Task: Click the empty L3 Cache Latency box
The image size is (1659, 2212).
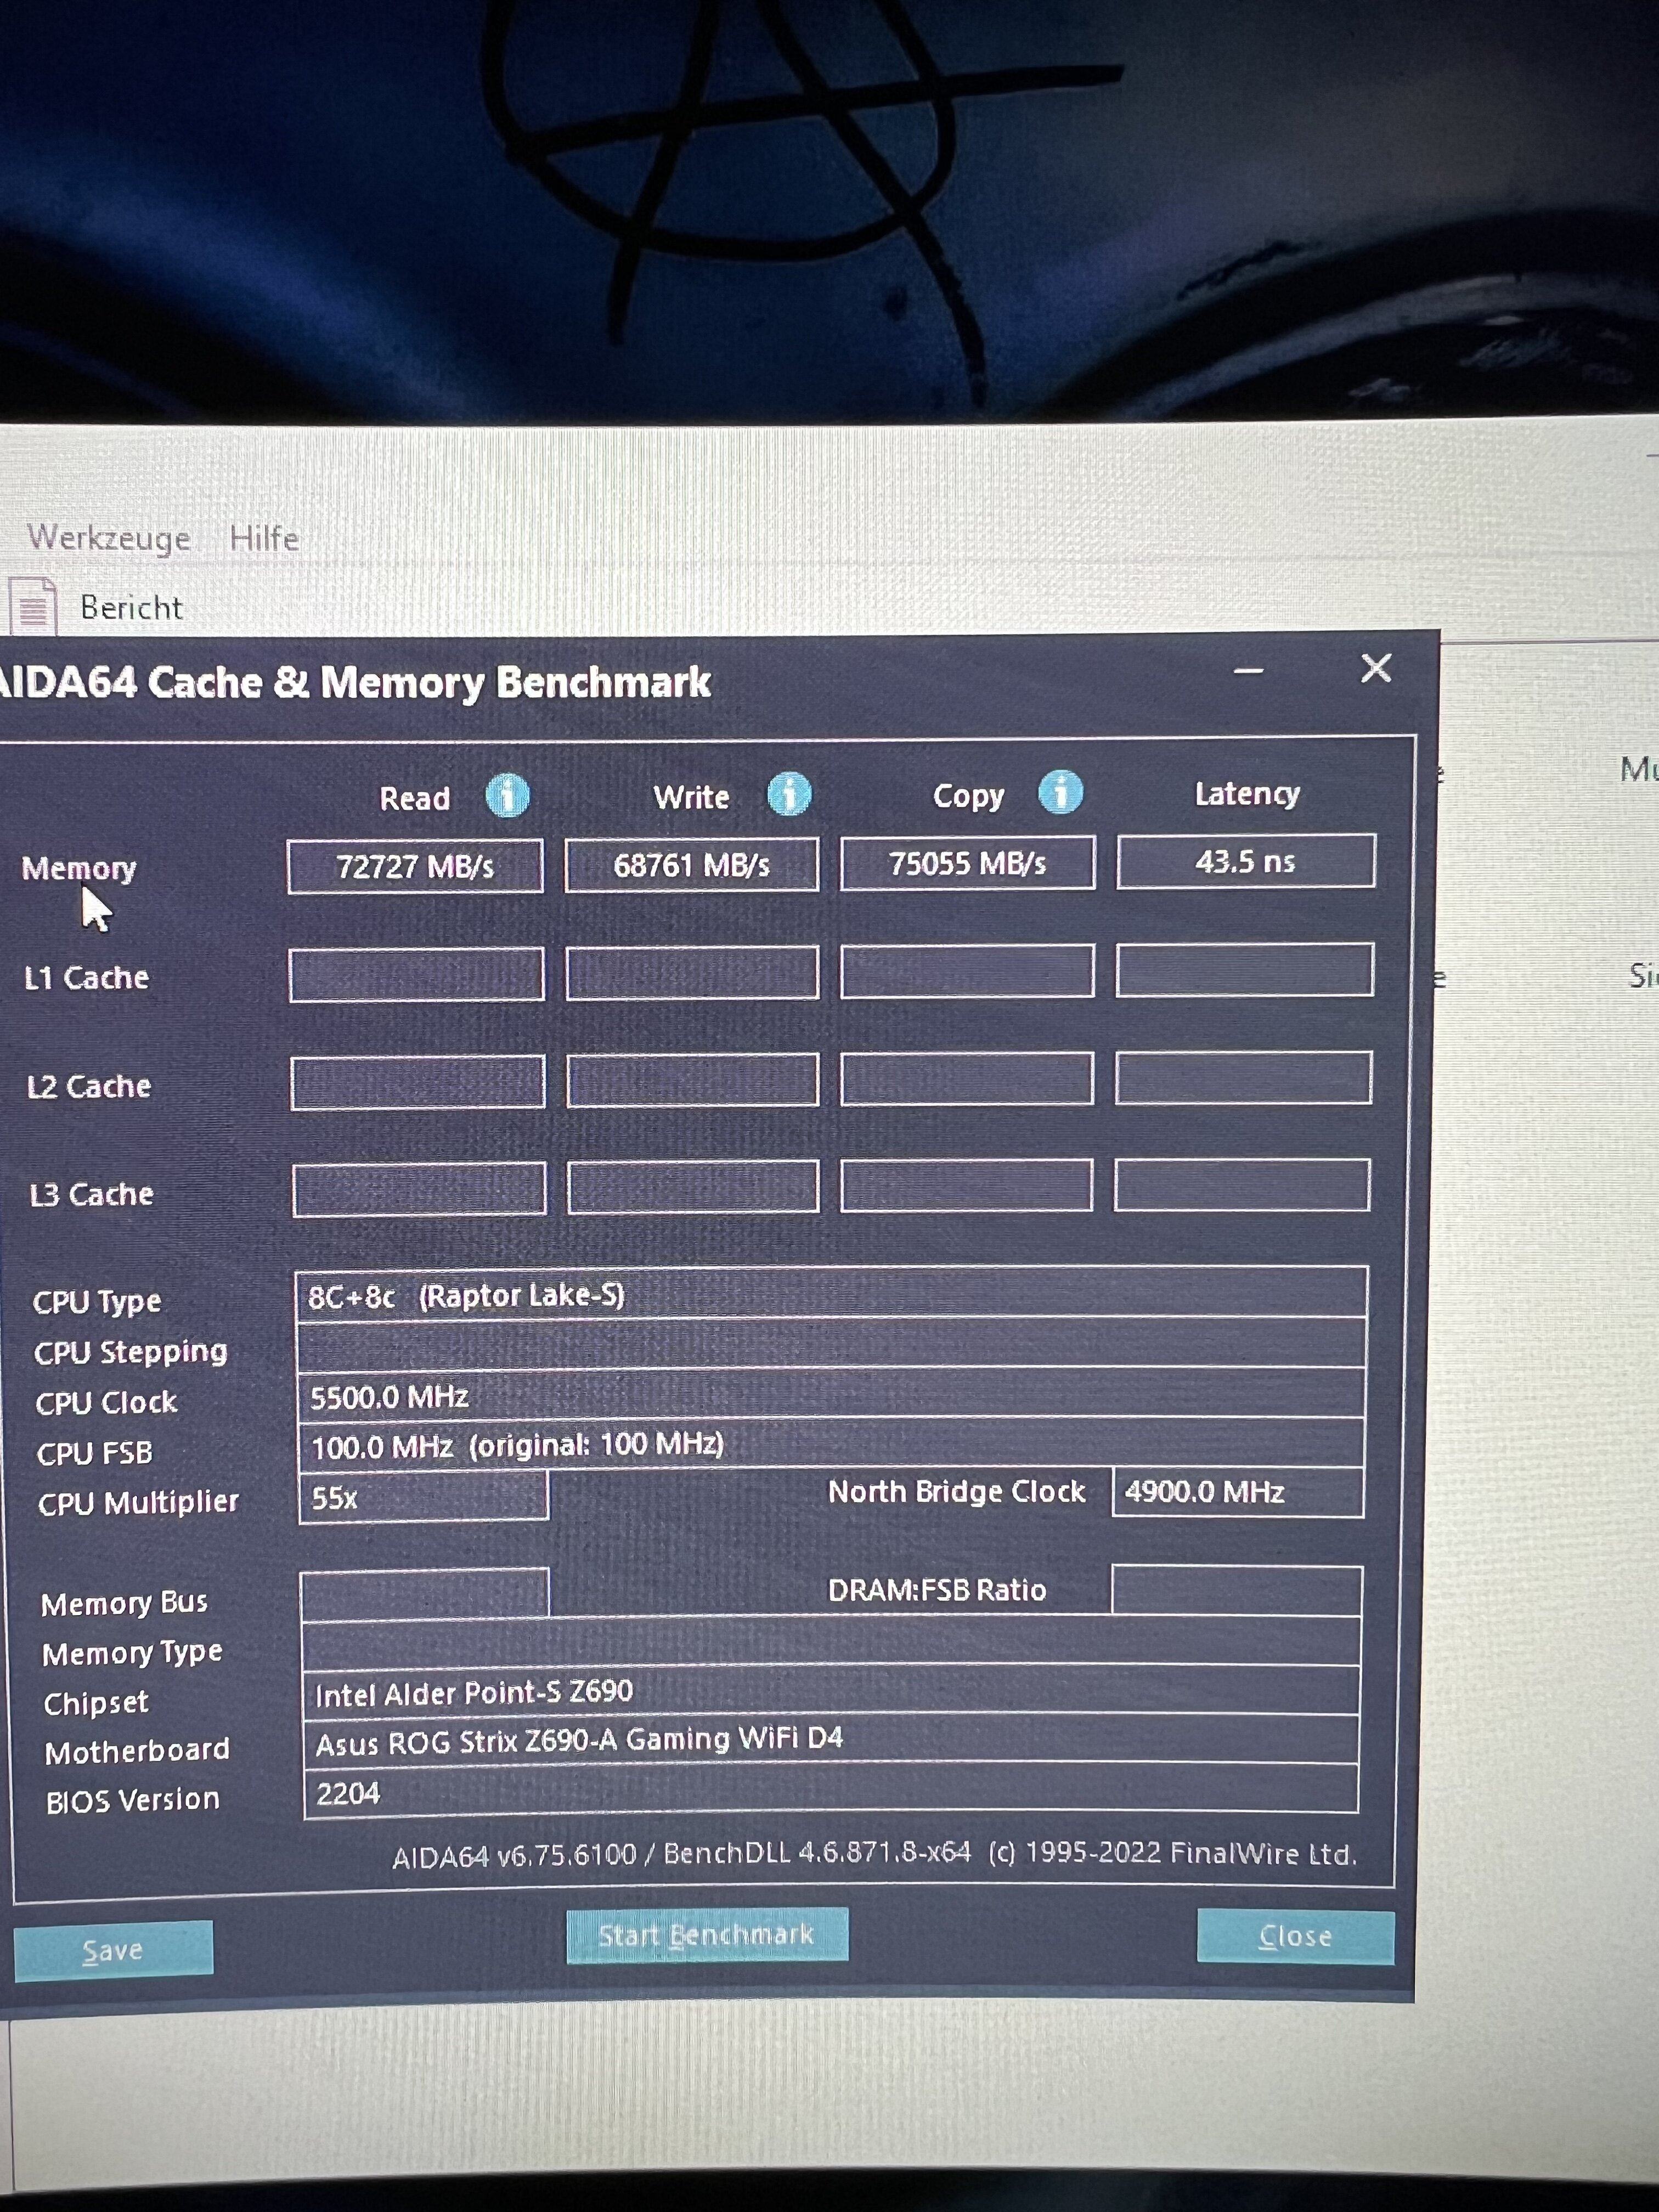Action: tap(1241, 1185)
